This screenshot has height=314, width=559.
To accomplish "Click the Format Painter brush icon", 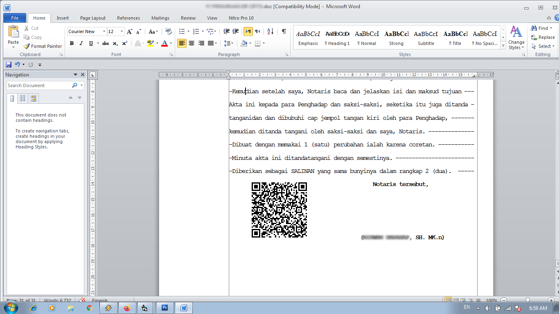I will (x=27, y=46).
